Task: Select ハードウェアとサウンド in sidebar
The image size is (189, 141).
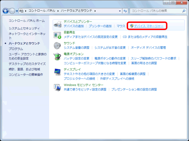Action: [24, 44]
